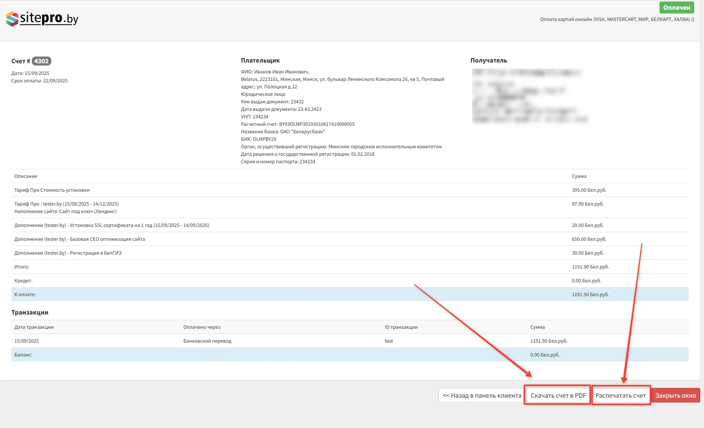Viewport: 704px width, 428px height.
Task: Click the К оплате total row
Action: pyautogui.click(x=25, y=295)
